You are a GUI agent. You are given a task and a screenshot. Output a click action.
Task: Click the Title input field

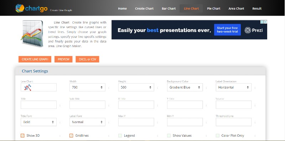coord(38,105)
